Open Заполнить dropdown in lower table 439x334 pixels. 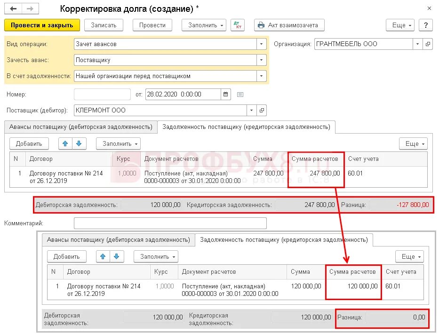pyautogui.click(x=156, y=256)
